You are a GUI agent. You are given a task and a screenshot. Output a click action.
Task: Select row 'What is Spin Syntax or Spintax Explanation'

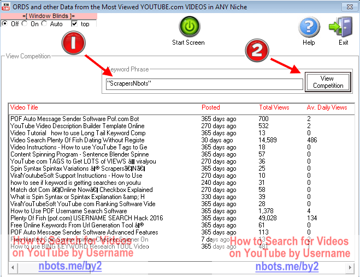tap(181, 197)
